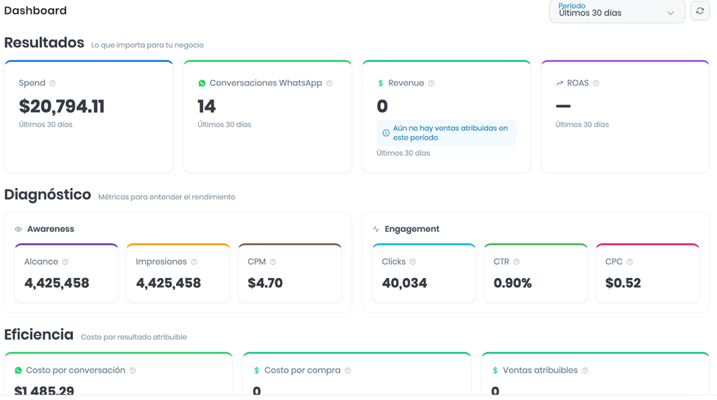This screenshot has width=717, height=400.
Task: Click the CTR value 0.90%
Action: [x=513, y=283]
